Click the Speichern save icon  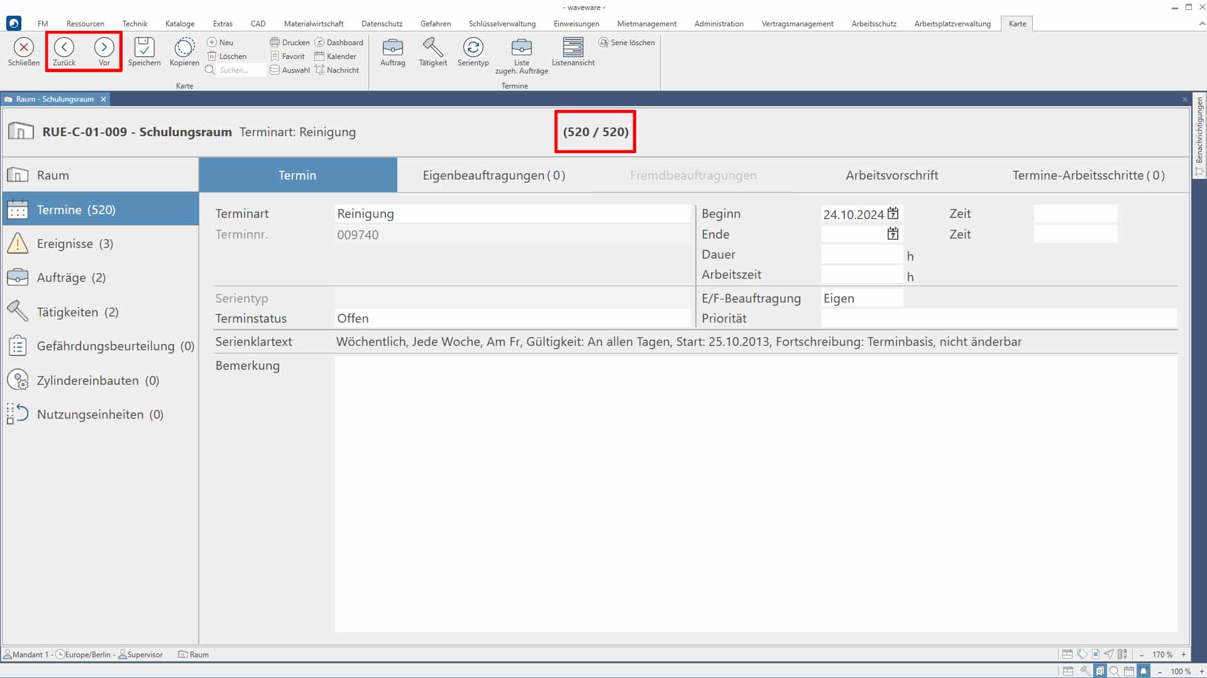[x=144, y=48]
